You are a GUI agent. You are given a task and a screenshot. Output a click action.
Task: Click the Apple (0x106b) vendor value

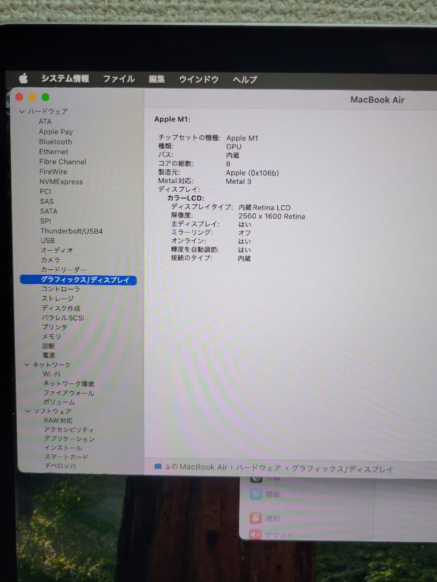(x=252, y=173)
